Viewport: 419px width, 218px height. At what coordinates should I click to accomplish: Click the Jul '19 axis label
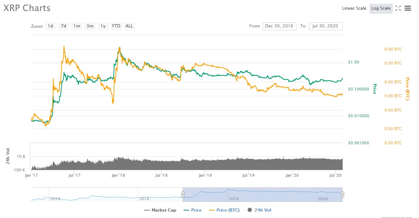(248, 175)
